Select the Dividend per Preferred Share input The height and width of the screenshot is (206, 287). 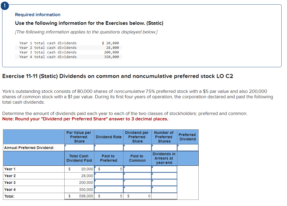point(137,147)
